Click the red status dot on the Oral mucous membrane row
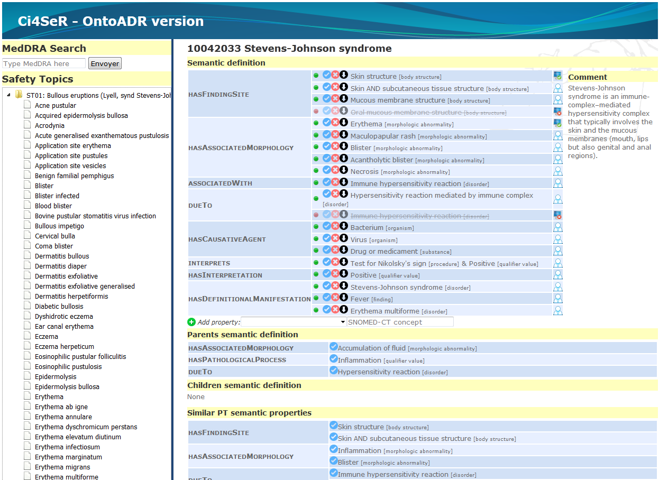 [x=316, y=112]
